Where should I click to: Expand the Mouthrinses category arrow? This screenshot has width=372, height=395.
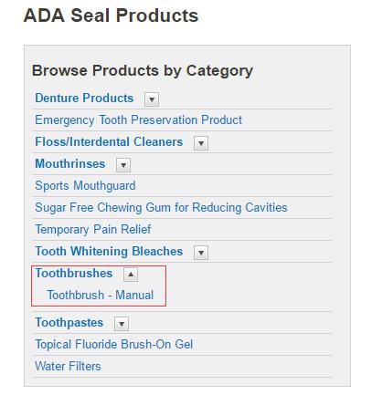click(x=123, y=165)
